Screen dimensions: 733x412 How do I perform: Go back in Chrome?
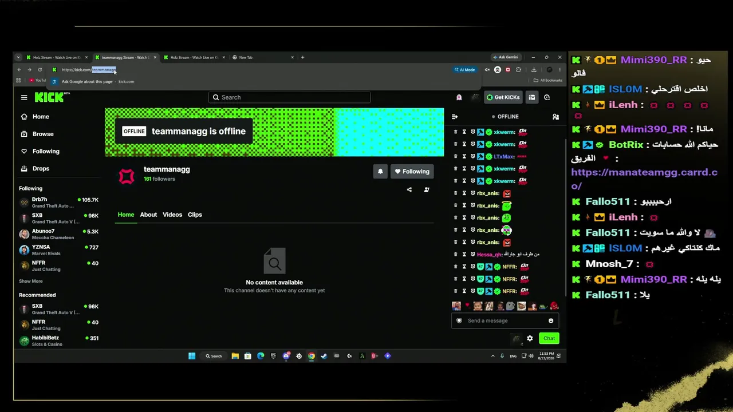pyautogui.click(x=19, y=70)
